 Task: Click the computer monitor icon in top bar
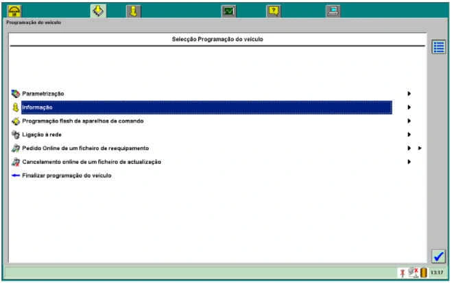(332, 11)
